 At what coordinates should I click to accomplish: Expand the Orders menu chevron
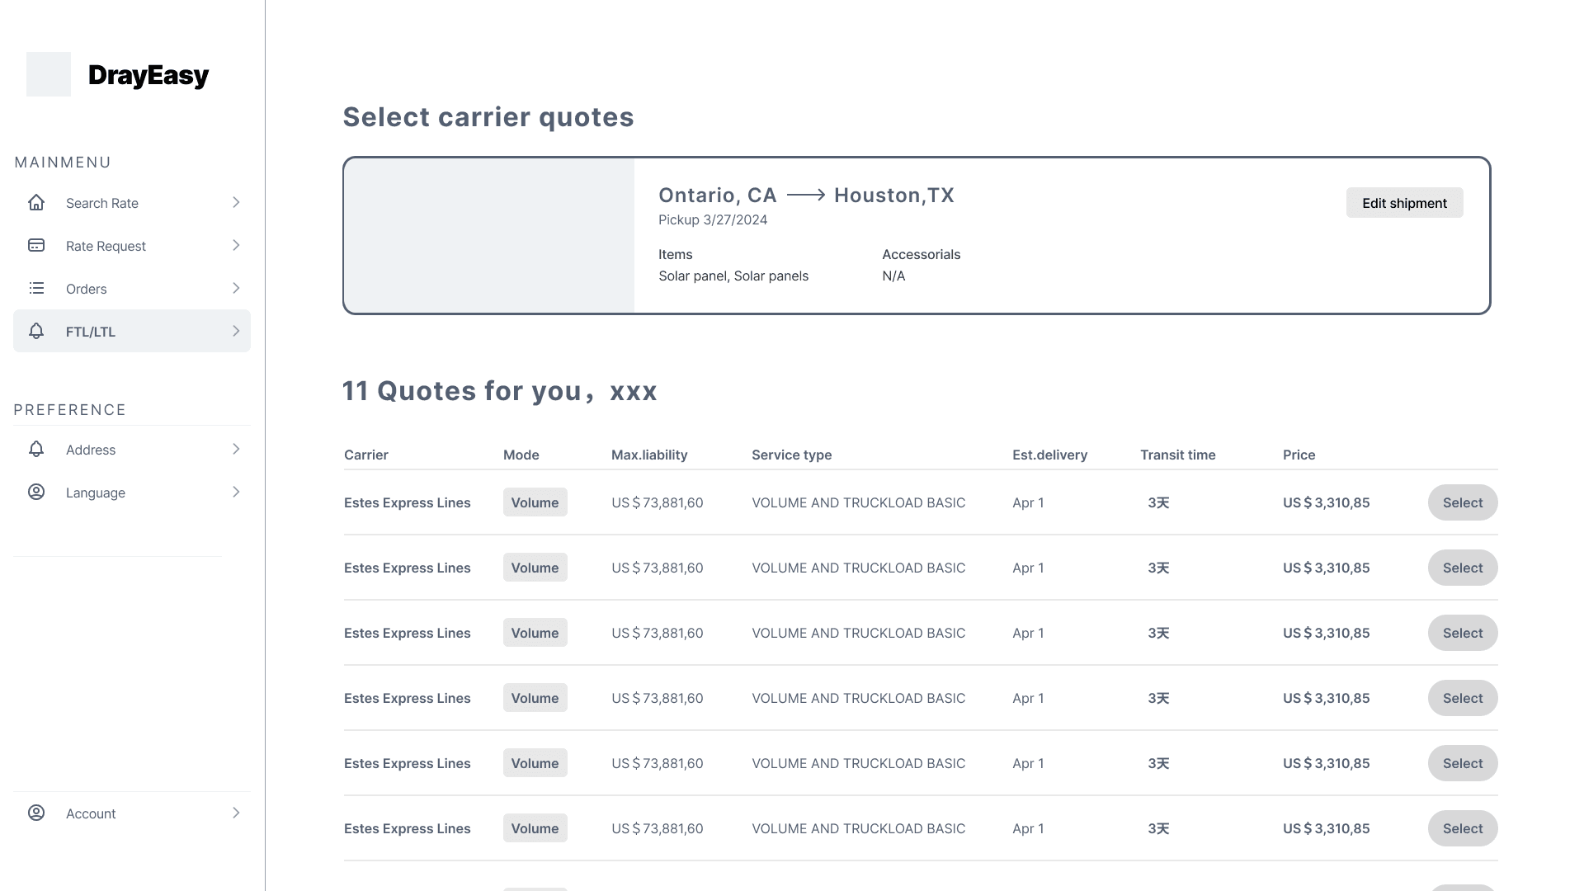(x=236, y=288)
